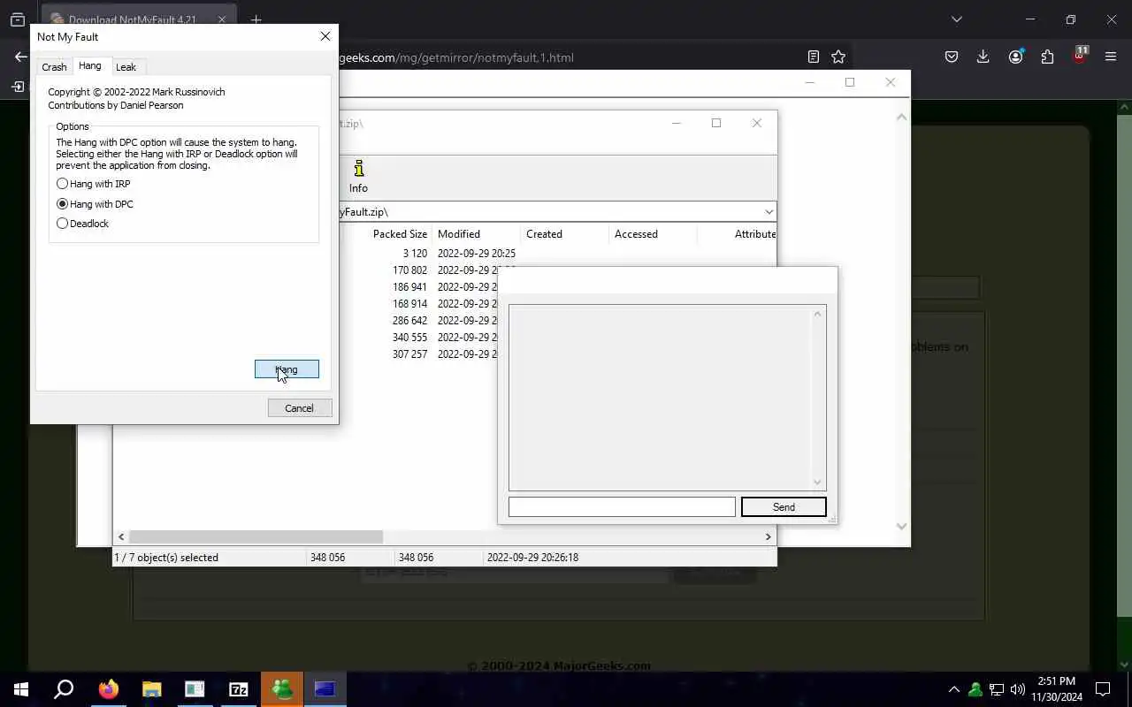Click inside the chat message log area
The width and height of the screenshot is (1132, 707).
click(x=660, y=398)
